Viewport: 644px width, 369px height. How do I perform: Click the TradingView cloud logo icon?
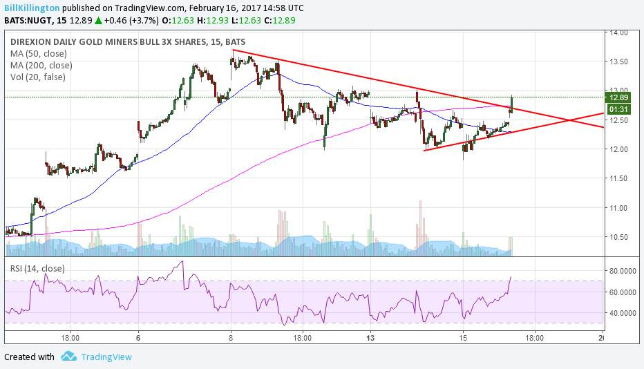[68, 357]
